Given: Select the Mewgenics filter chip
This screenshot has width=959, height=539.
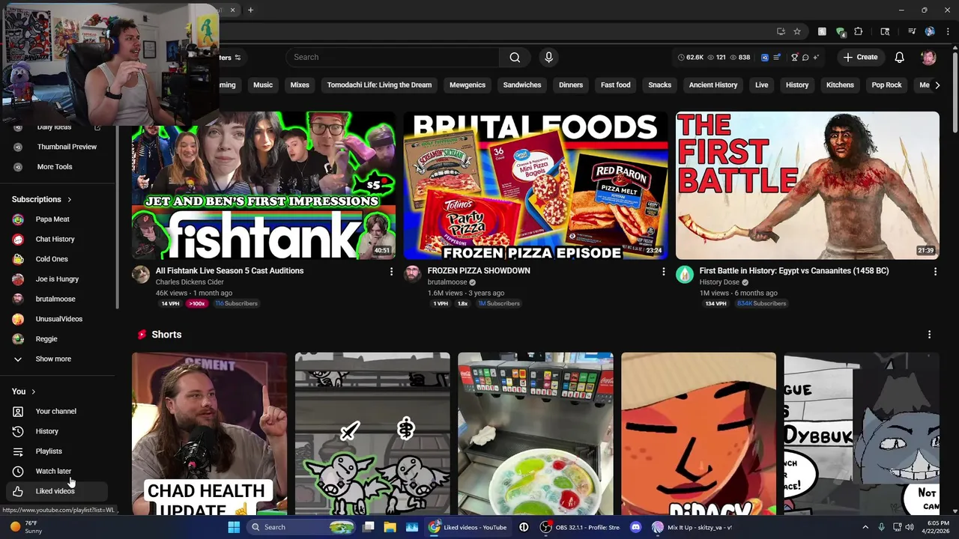Looking at the screenshot, I should (x=468, y=85).
